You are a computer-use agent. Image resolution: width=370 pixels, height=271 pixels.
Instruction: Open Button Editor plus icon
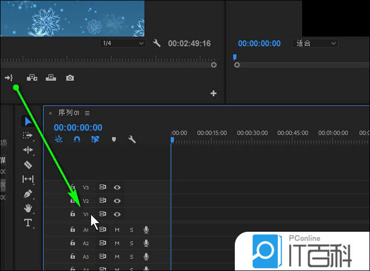pos(214,94)
